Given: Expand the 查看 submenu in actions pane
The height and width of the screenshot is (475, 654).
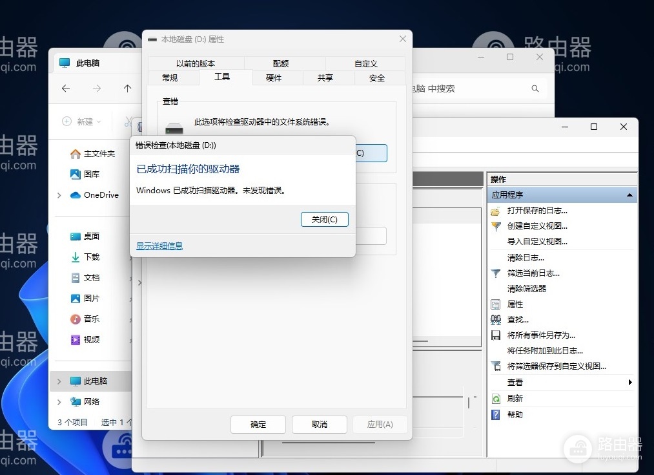Looking at the screenshot, I should tap(629, 382).
